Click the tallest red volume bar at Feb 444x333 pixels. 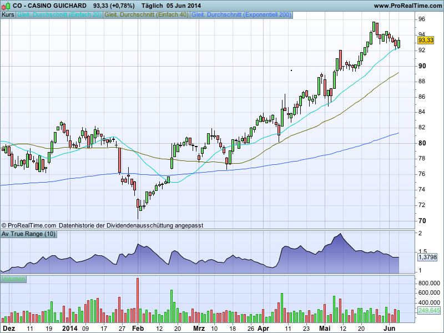[x=138, y=300]
